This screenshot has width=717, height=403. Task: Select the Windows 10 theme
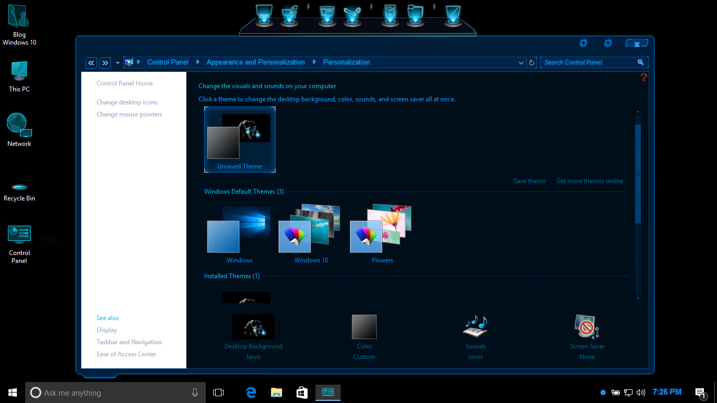pos(311,234)
